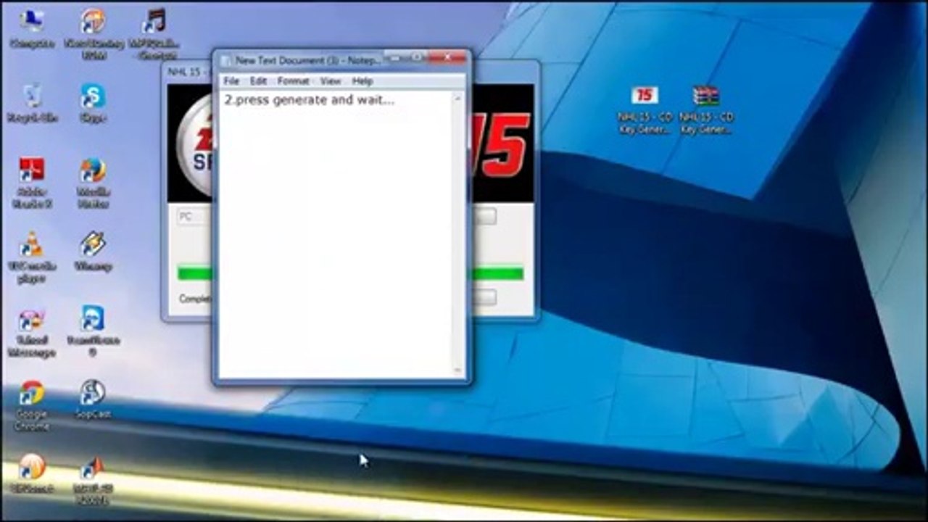This screenshot has width=928, height=522.
Task: Select the Adobe Reader shortcut icon
Action: [x=32, y=183]
